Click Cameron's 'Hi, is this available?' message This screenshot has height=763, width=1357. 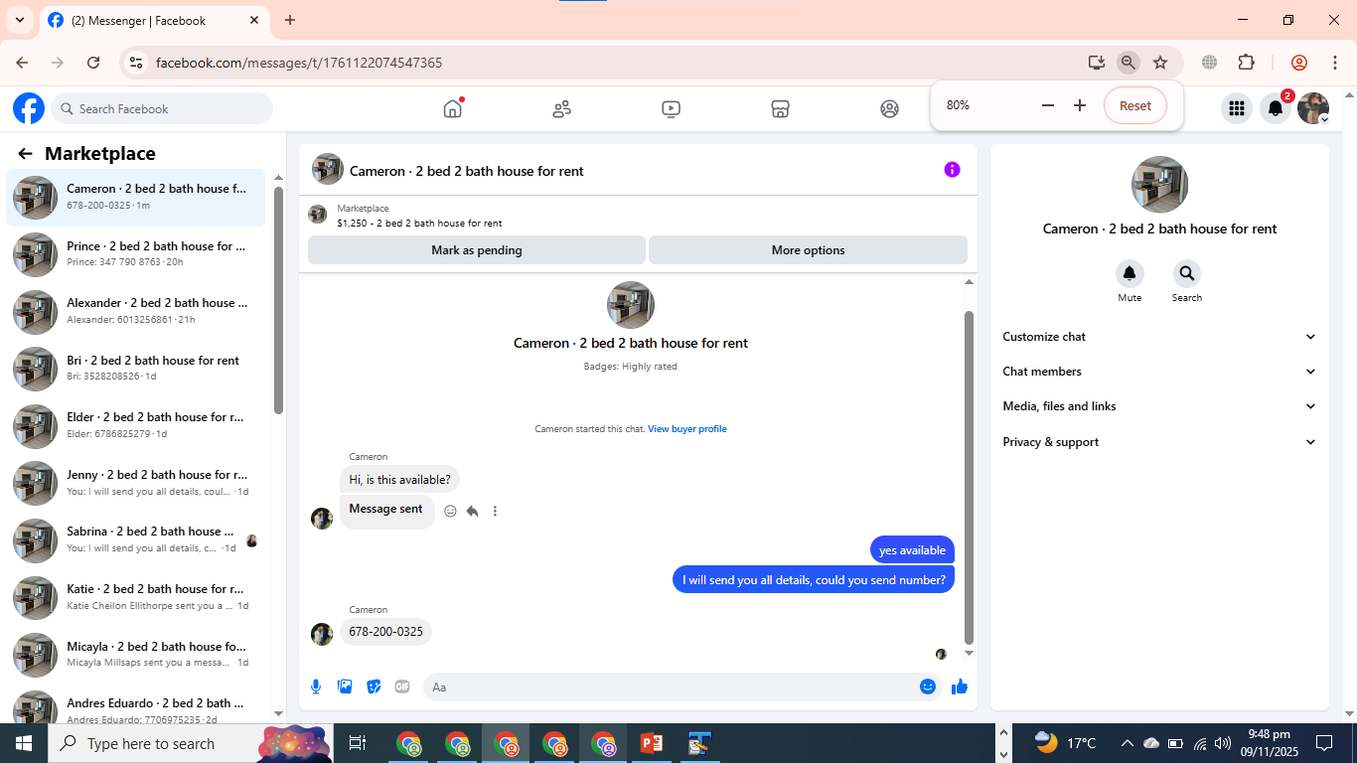pyautogui.click(x=399, y=480)
